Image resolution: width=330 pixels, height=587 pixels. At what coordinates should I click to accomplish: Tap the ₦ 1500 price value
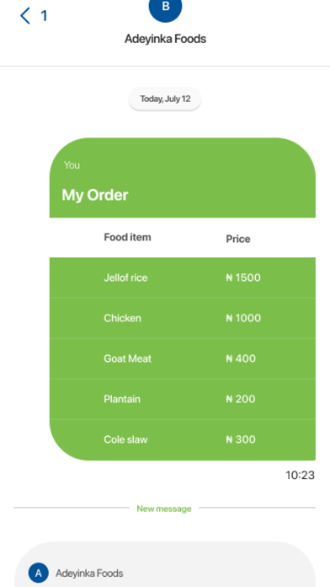[243, 277]
